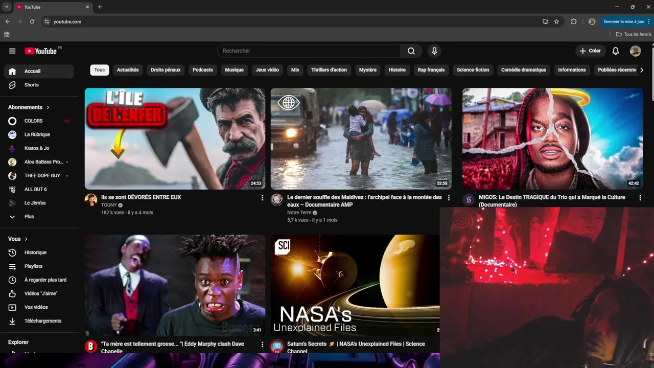Open Eddy Murphy video's channel avatar
This screenshot has width=654, height=368.
[x=91, y=347]
